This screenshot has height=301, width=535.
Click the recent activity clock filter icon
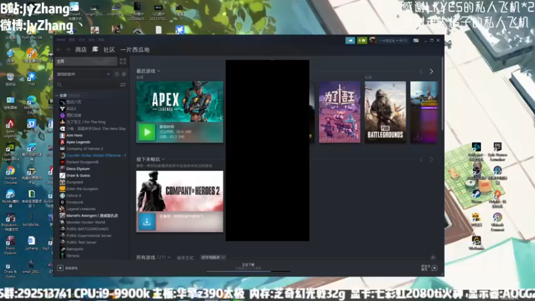116,74
